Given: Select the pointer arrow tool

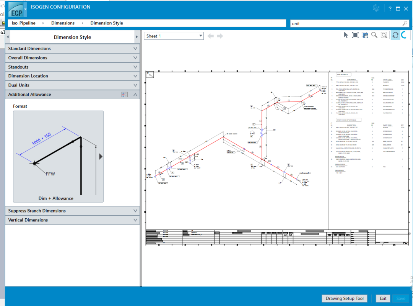Looking at the screenshot, I should (346, 35).
